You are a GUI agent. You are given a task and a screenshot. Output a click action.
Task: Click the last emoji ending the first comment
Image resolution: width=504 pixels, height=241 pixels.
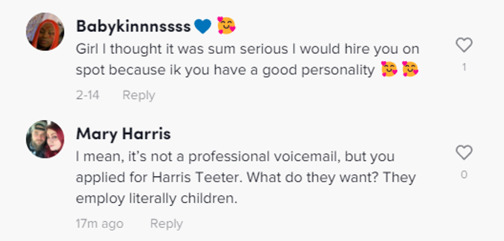410,70
